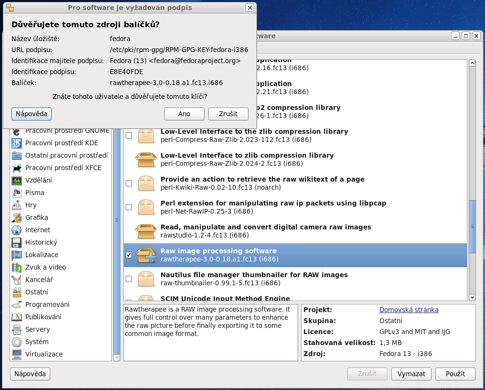Select the Kancelář category icon
Screen dimensions: 485x390
click(17, 280)
